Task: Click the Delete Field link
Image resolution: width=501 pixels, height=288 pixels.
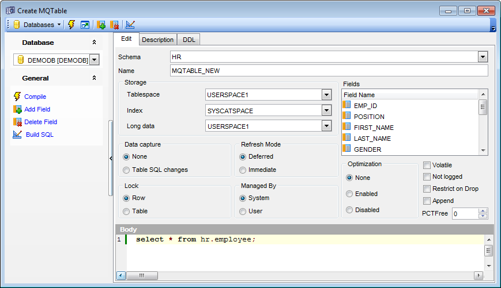Action: (x=40, y=122)
